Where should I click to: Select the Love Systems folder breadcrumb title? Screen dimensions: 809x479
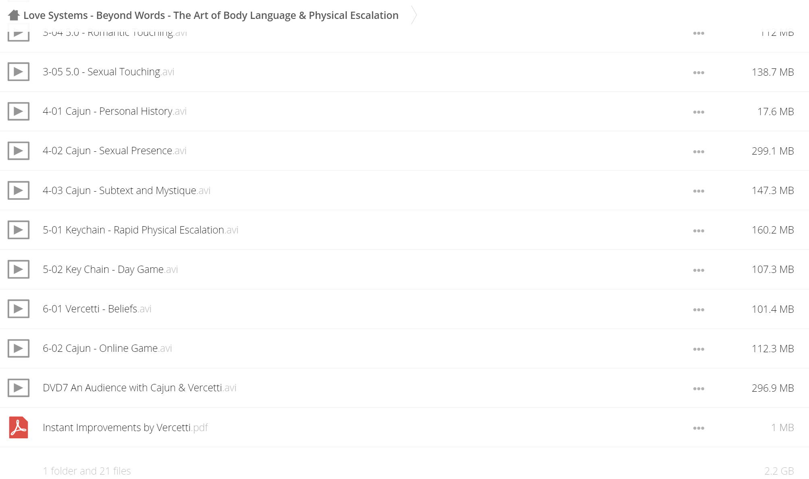click(x=211, y=15)
